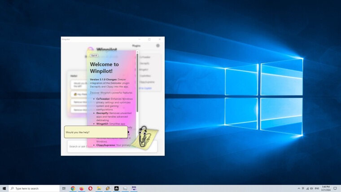Screen dimensions: 341x192
Task: Open the Windows Start menu
Action: [4, 188]
